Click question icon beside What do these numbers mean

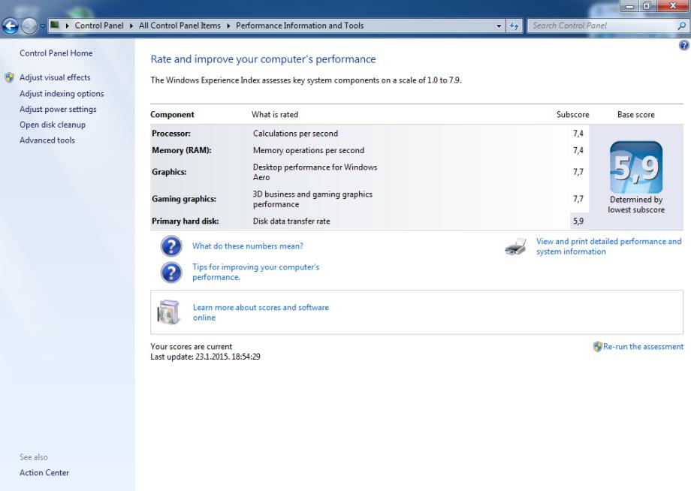[171, 246]
